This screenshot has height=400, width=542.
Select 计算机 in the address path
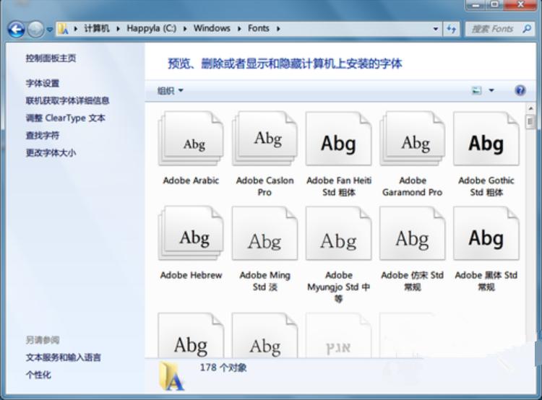pos(97,28)
